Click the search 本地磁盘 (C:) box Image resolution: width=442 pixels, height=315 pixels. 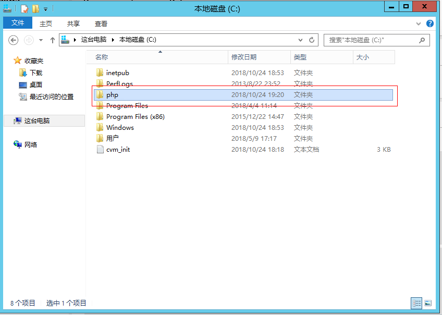(370, 40)
